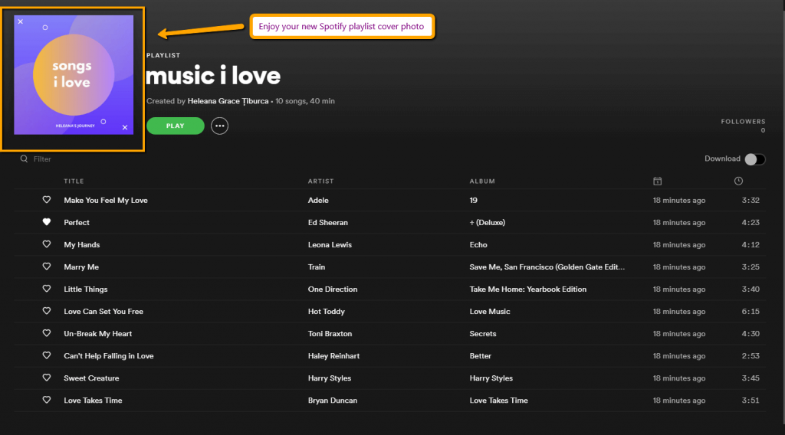
Task: Select song title My Hands
Action: click(x=81, y=244)
